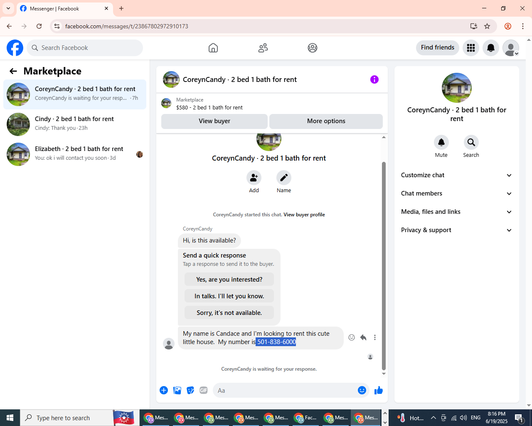Reply to Candace's message
The image size is (532, 426).
click(363, 337)
